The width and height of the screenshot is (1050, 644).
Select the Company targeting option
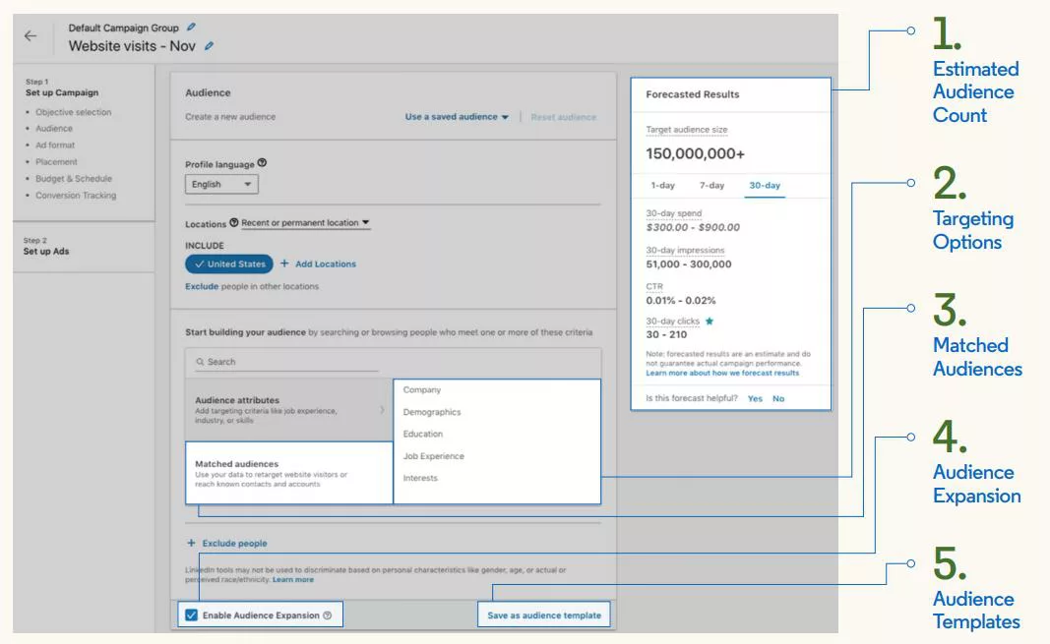[422, 390]
